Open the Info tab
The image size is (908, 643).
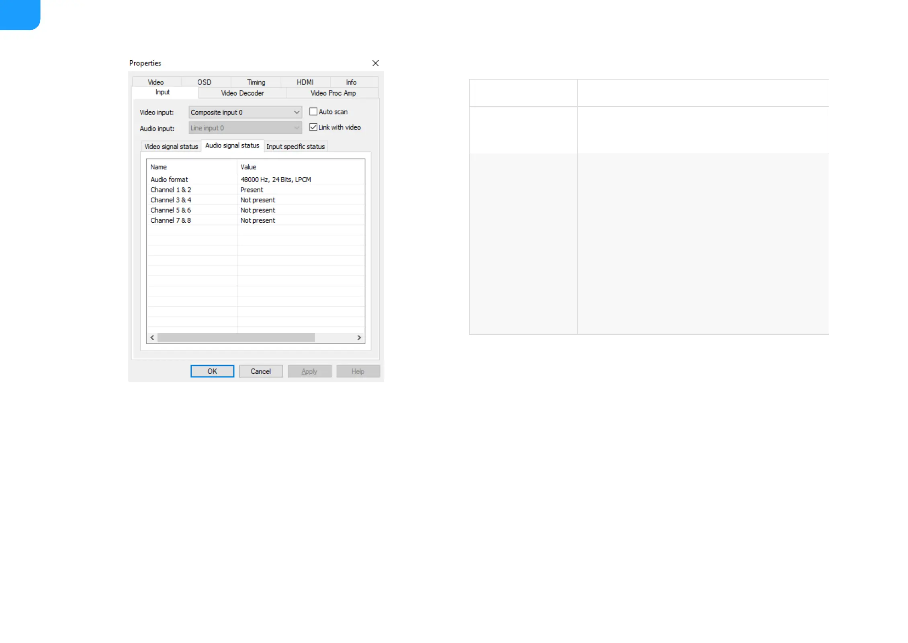click(x=351, y=82)
